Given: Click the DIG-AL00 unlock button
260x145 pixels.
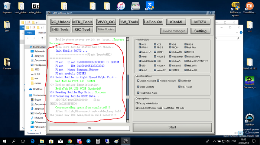Looking at the screenshot, I should (106, 29).
